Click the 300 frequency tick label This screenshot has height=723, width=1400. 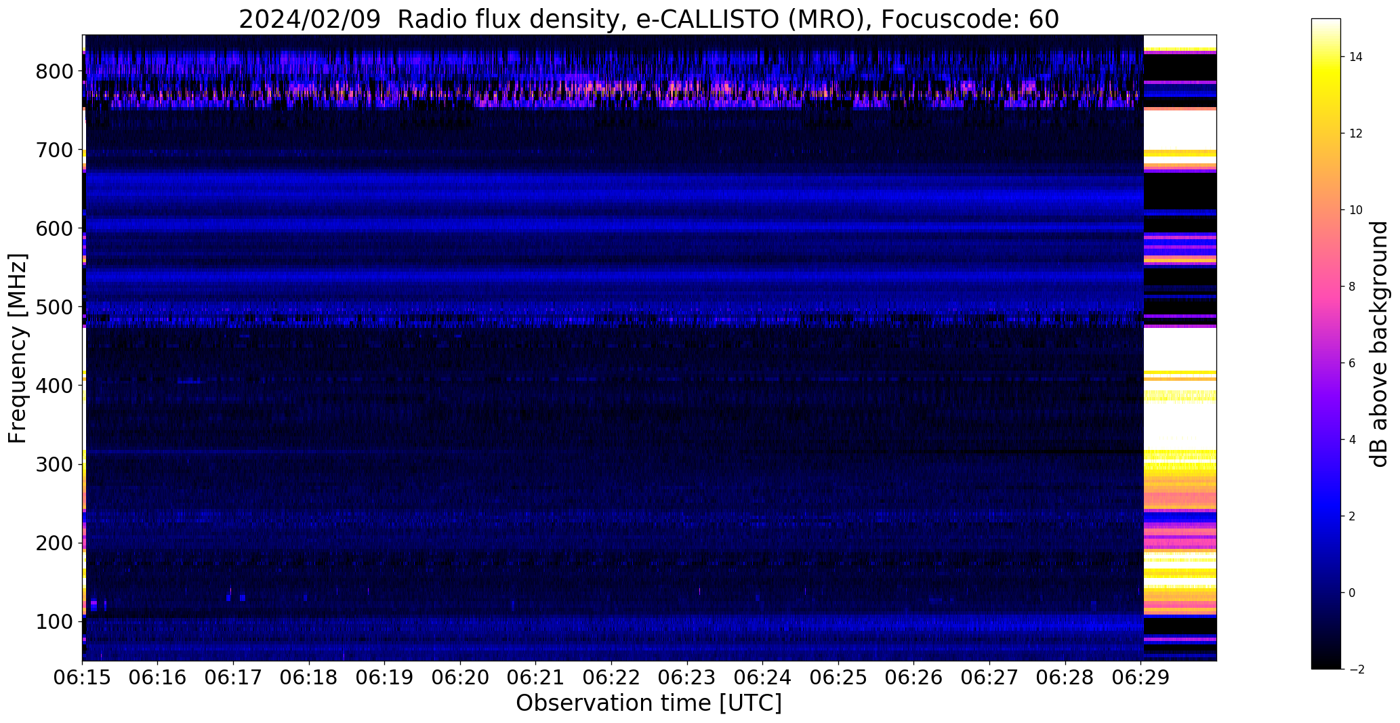pos(55,464)
